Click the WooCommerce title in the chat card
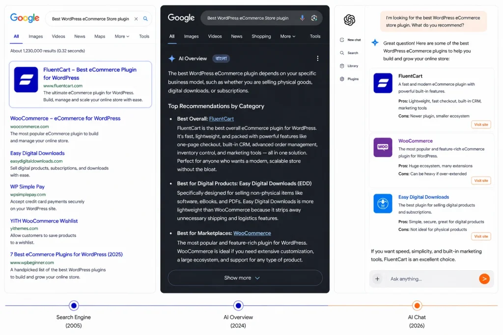503x335 pixels. click(x=415, y=141)
